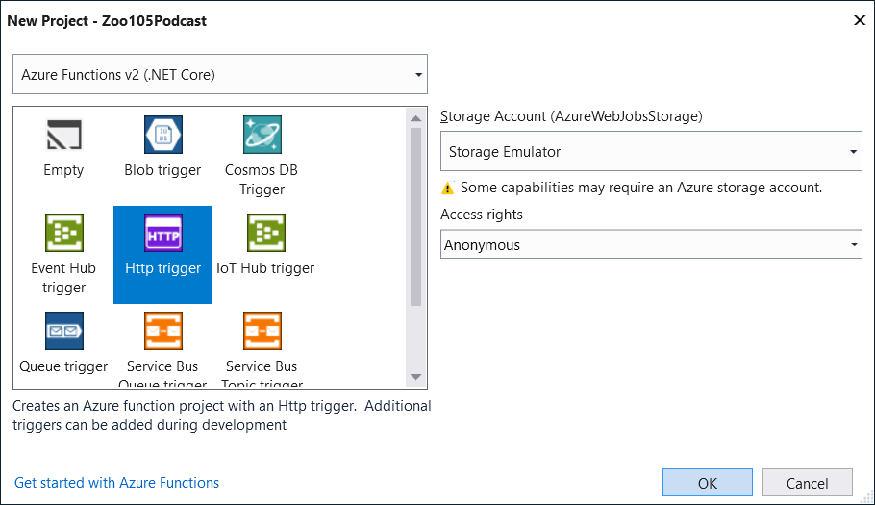
Task: Click the Http trigger icon
Action: [162, 233]
